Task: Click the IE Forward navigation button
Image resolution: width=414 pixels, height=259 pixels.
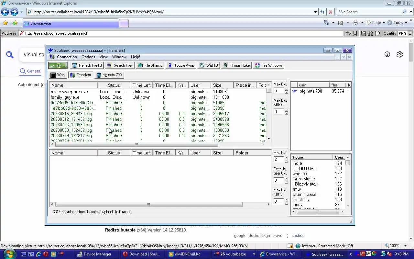Action: coord(14,12)
